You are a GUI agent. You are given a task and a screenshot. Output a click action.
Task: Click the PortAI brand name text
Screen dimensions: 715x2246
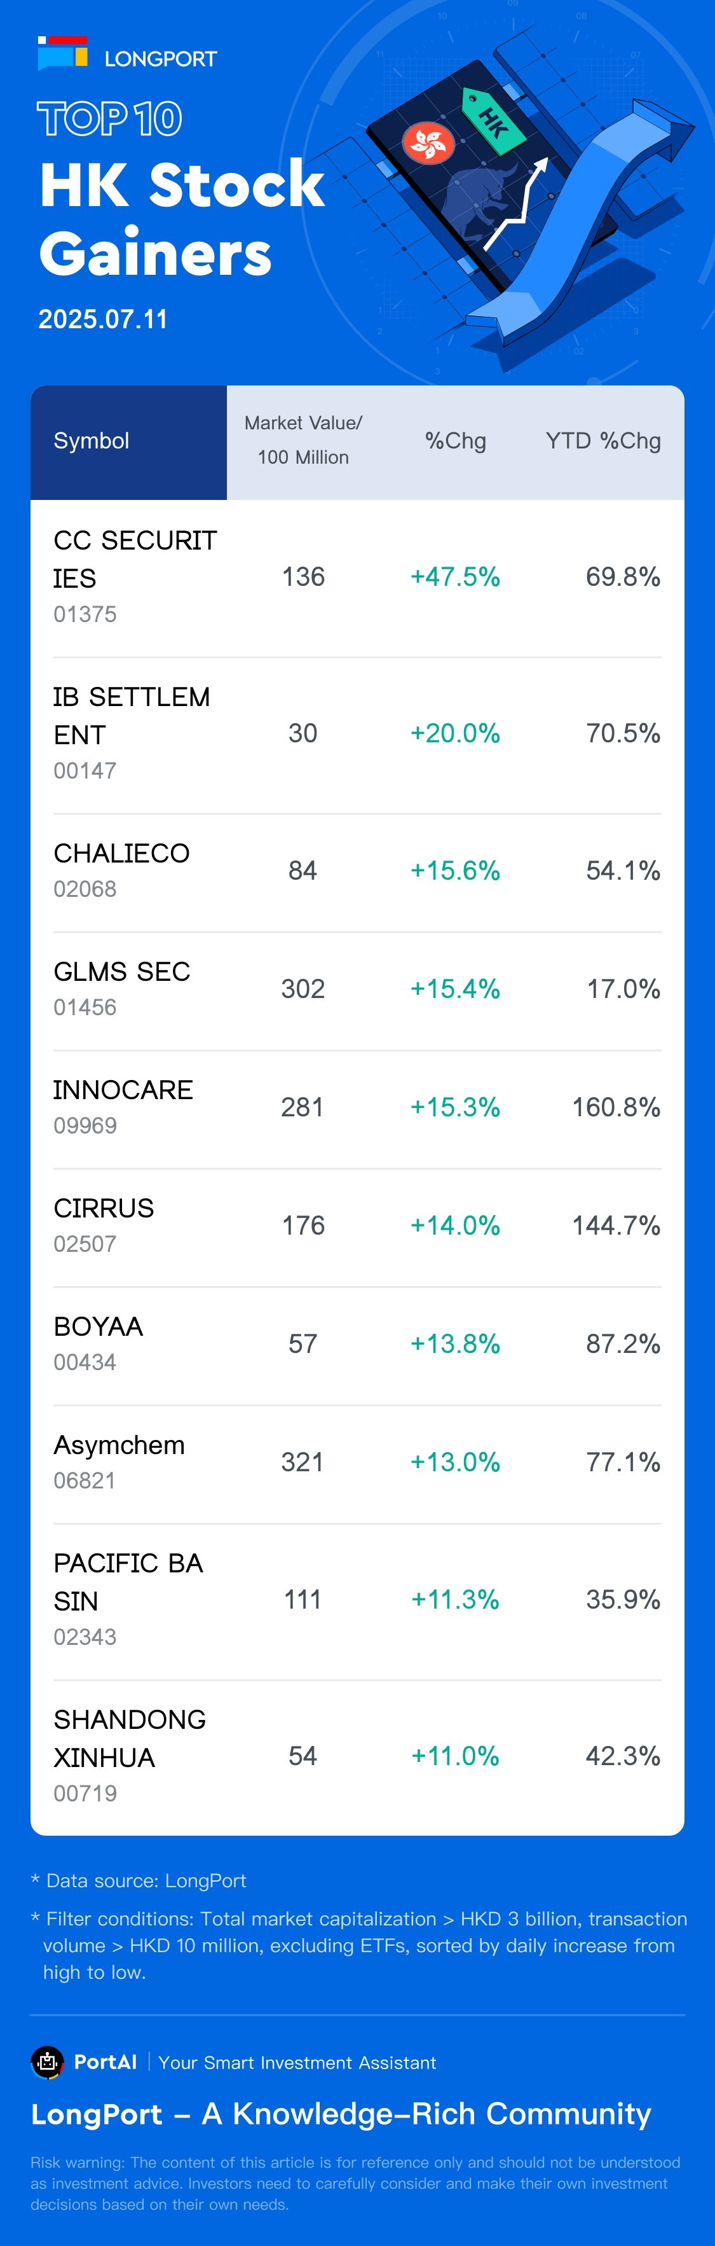(106, 2062)
